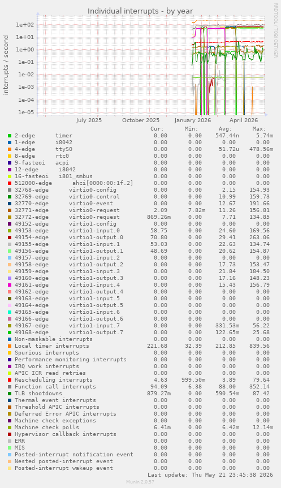Click the Cur: column header
281x488 pixels.
pos(157,129)
